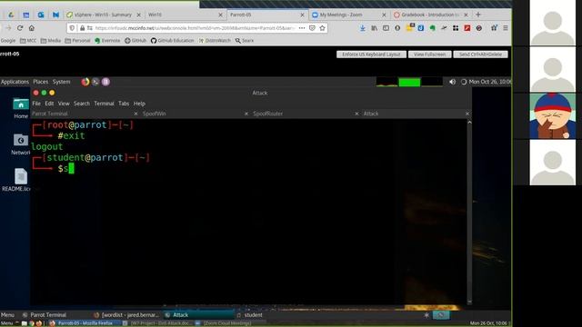Click the red square extension icon

[x=467, y=28]
